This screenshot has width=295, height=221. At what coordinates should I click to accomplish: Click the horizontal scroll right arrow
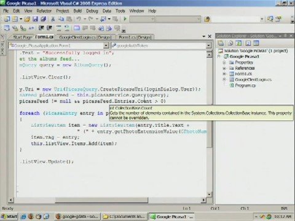tap(203, 200)
